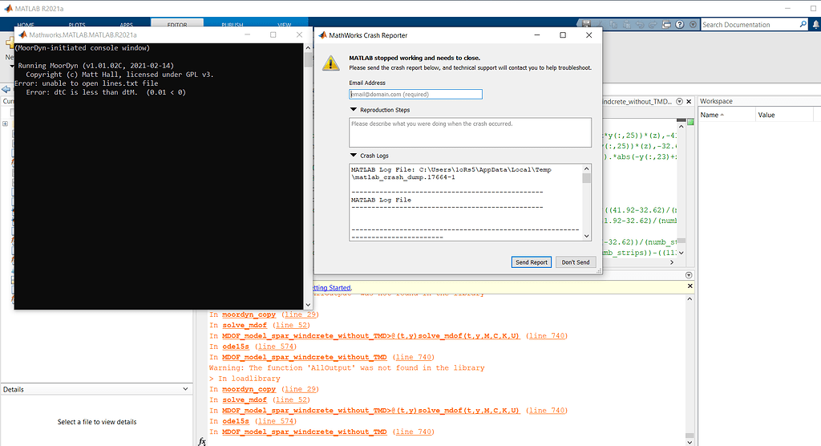Click the MoorDyn console scrollbar down arrow
821x446 pixels.
[x=308, y=305]
